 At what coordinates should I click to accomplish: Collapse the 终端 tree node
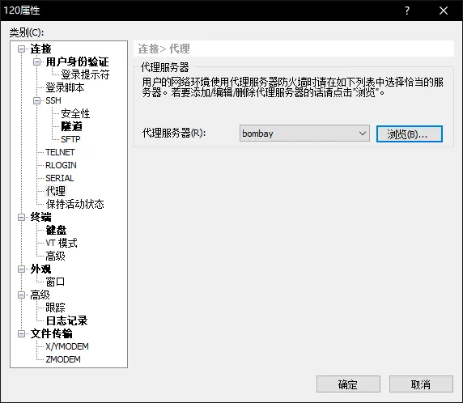[x=21, y=217]
